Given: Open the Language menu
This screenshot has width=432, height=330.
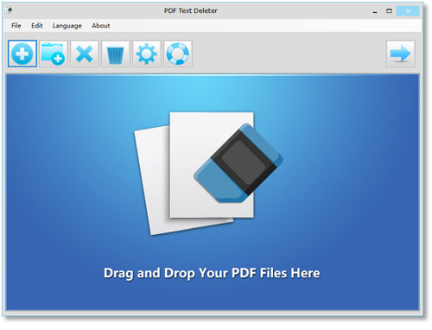Looking at the screenshot, I should pos(67,26).
